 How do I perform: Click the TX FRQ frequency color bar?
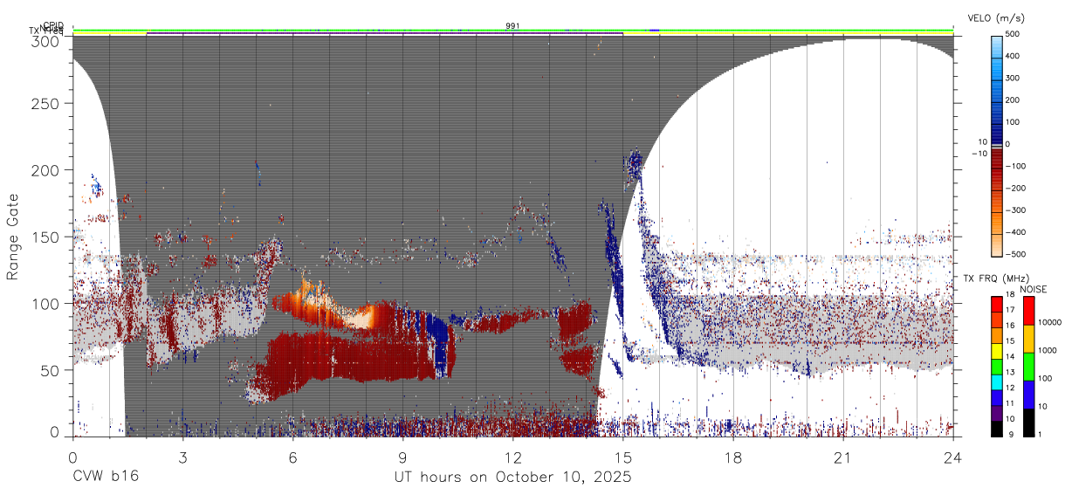tap(997, 366)
